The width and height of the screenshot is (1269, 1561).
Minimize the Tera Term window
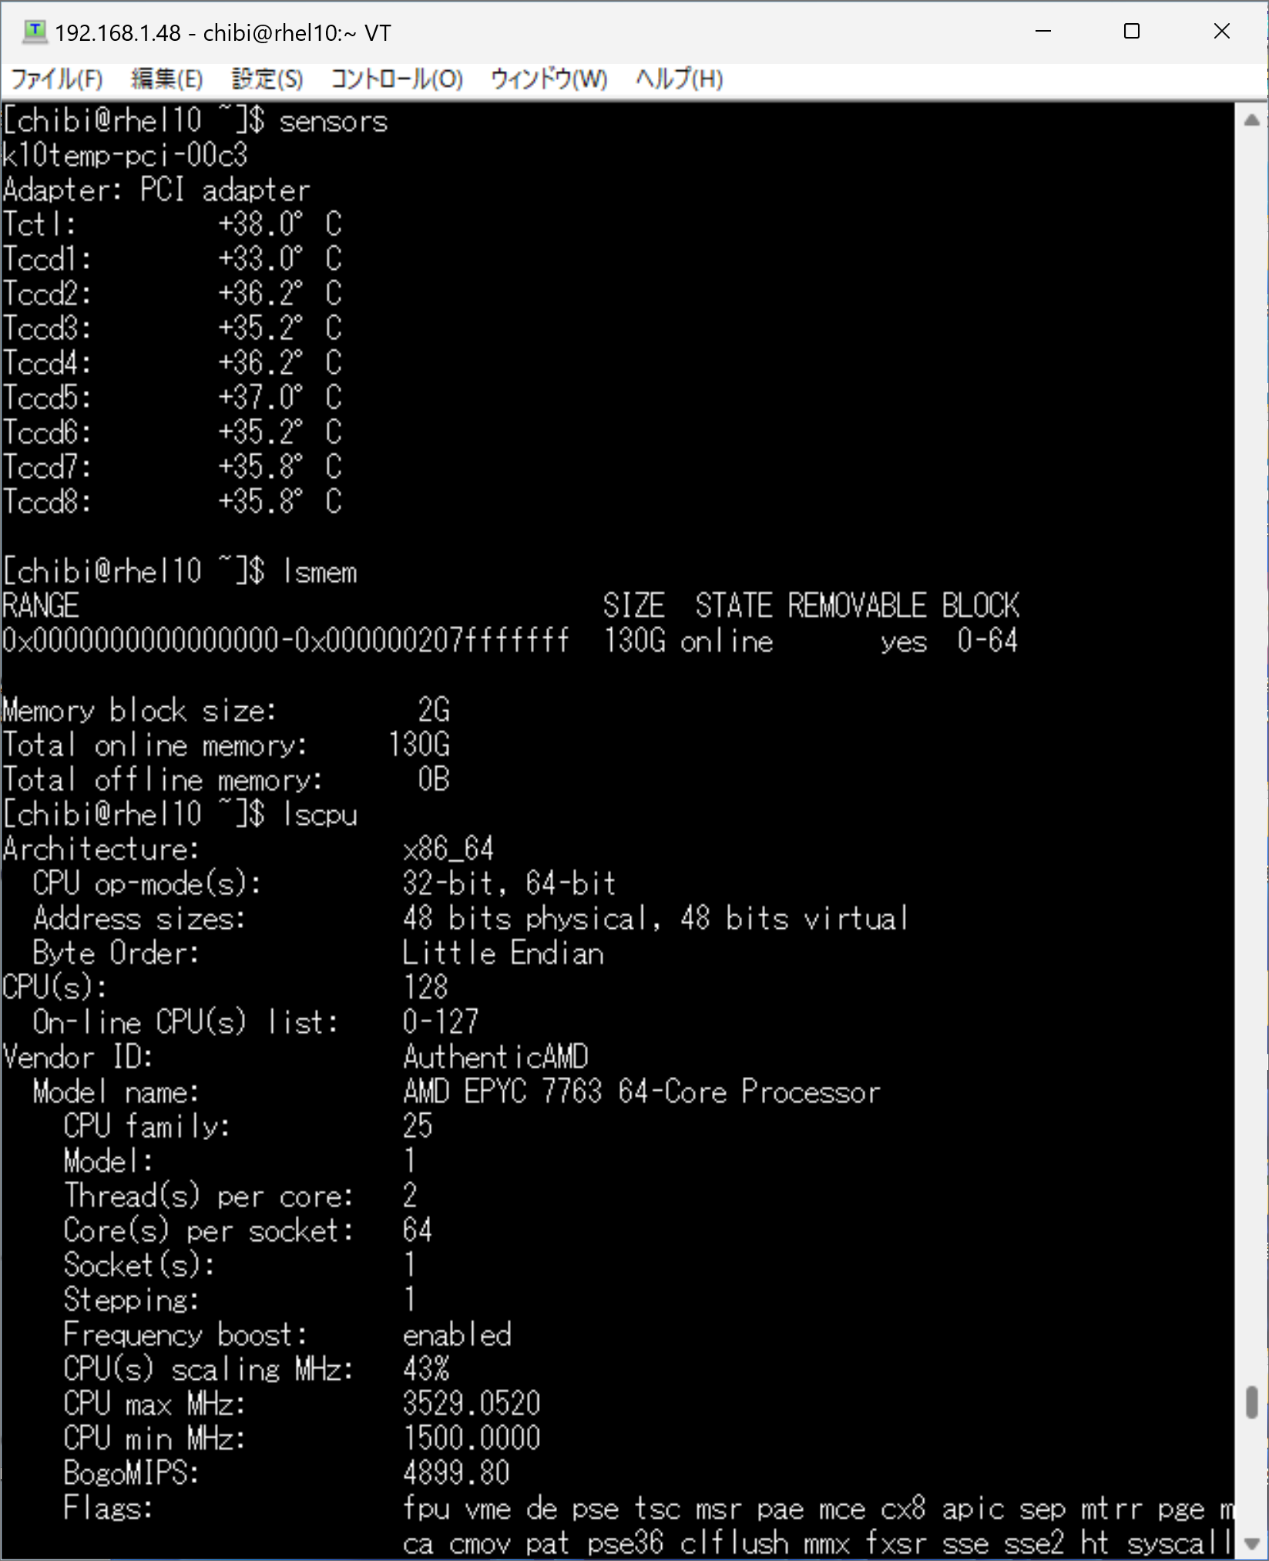1043,32
